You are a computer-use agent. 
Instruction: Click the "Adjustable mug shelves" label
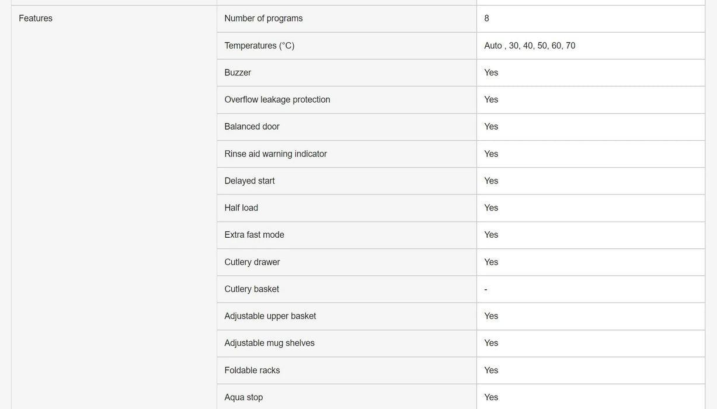(269, 343)
